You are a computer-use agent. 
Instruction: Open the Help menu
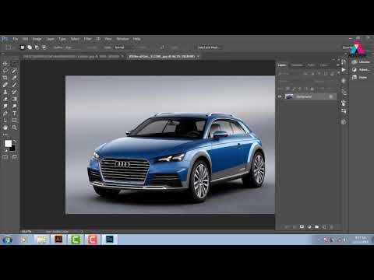[x=136, y=39]
